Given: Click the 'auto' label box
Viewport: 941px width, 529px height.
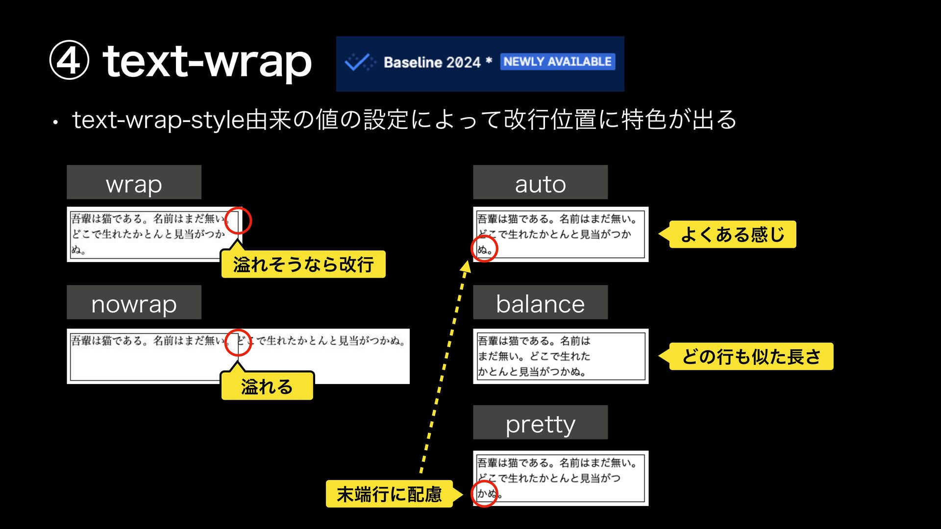Looking at the screenshot, I should (540, 182).
